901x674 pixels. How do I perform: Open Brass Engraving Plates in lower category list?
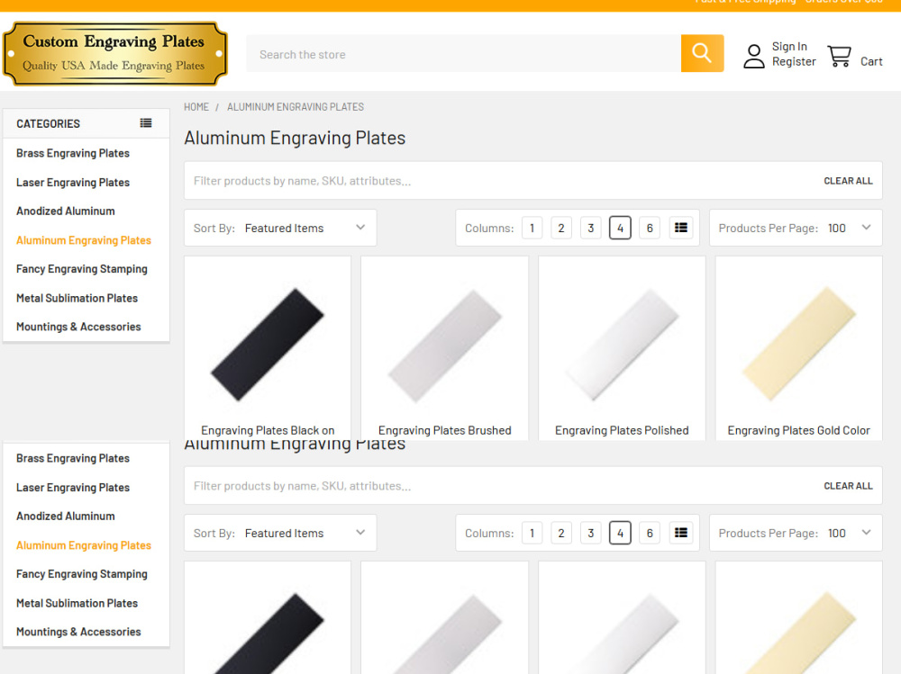pos(73,458)
